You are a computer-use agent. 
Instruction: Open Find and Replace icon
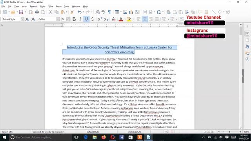point(98,12)
